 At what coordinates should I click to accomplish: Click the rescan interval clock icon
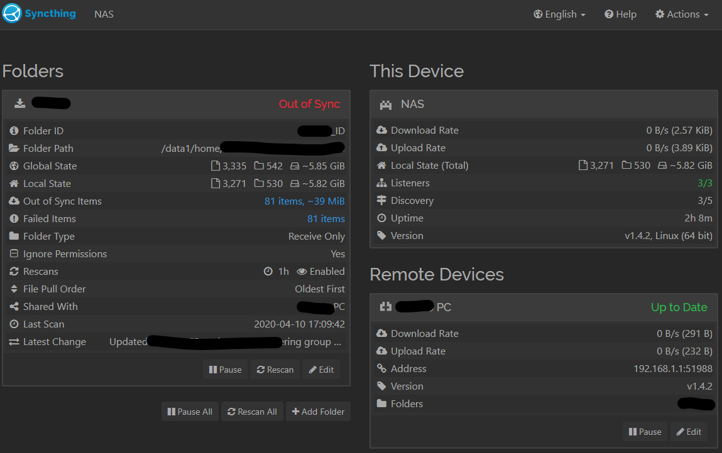(268, 271)
